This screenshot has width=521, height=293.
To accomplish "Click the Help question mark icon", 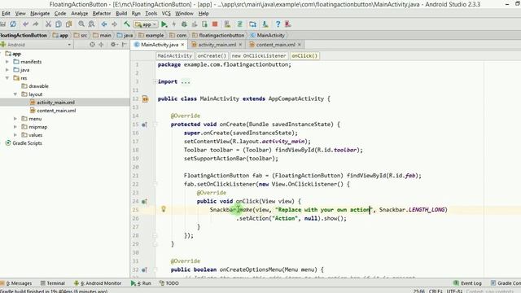I will (x=278, y=24).
